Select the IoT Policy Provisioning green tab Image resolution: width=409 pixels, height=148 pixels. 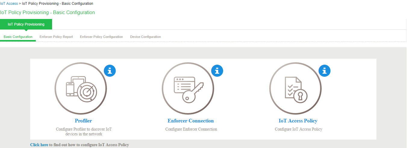click(x=26, y=24)
